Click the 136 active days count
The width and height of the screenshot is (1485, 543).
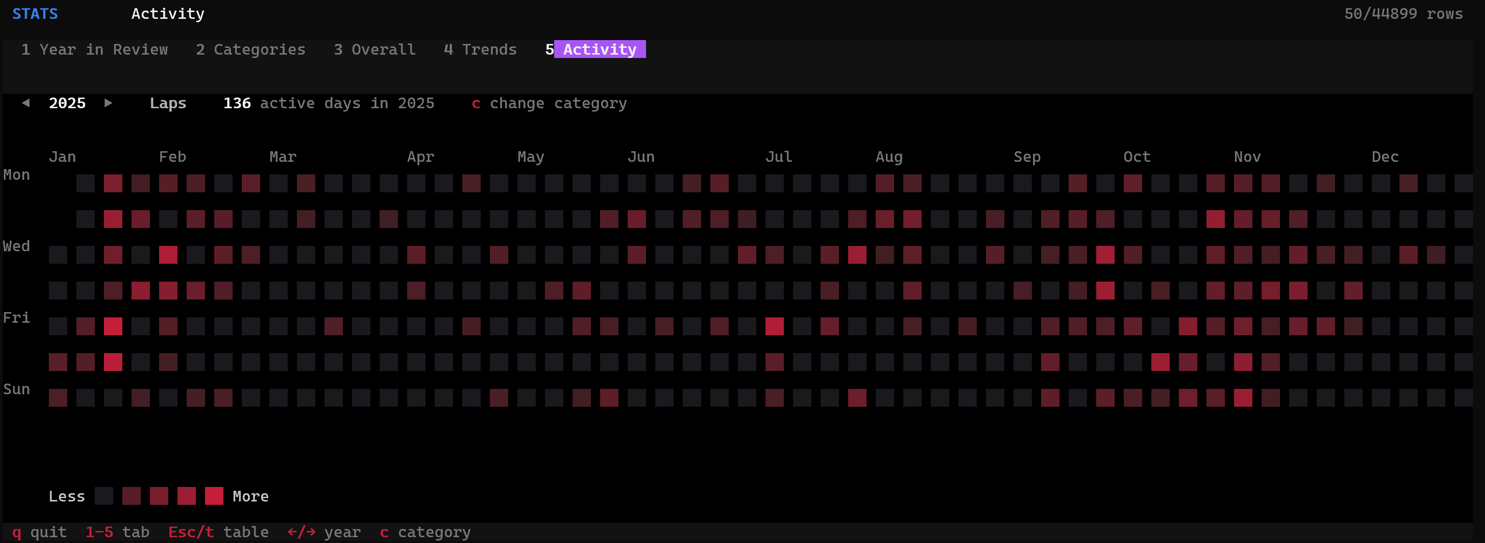(x=329, y=104)
